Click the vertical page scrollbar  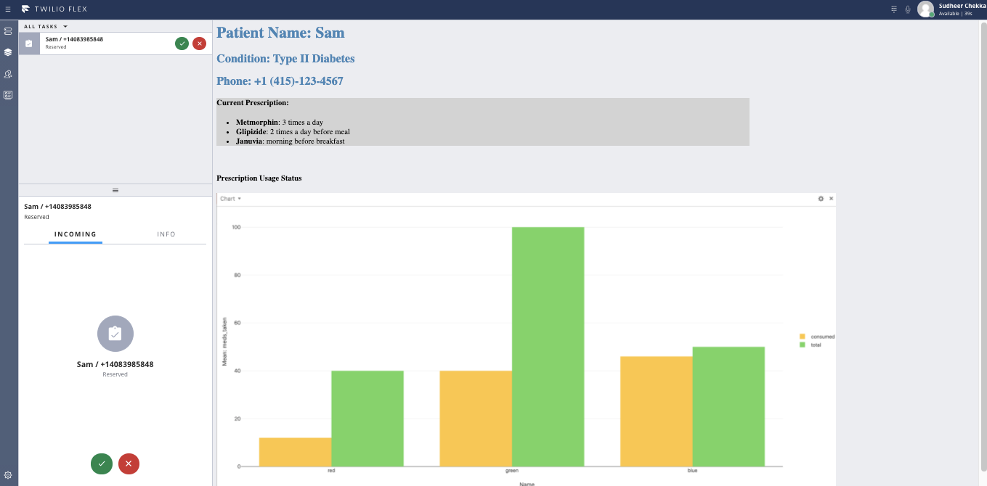983,247
